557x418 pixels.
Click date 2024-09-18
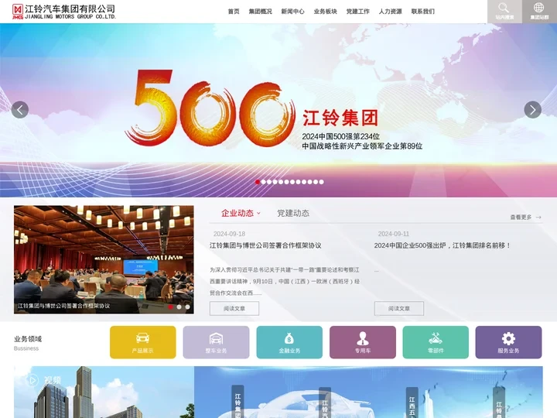click(x=229, y=234)
